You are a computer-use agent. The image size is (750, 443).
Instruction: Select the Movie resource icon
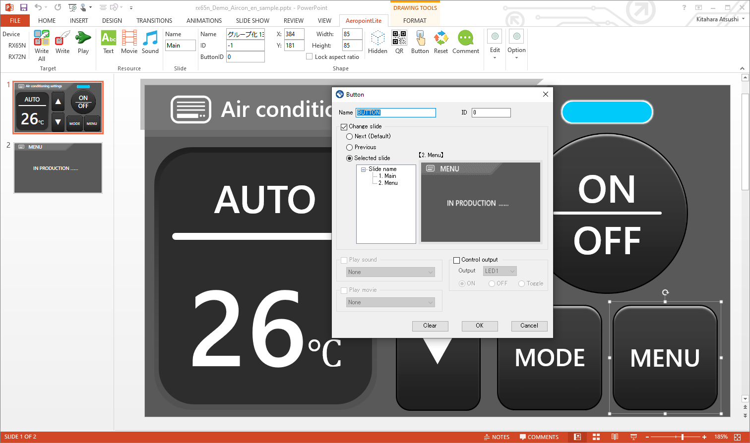pos(129,39)
